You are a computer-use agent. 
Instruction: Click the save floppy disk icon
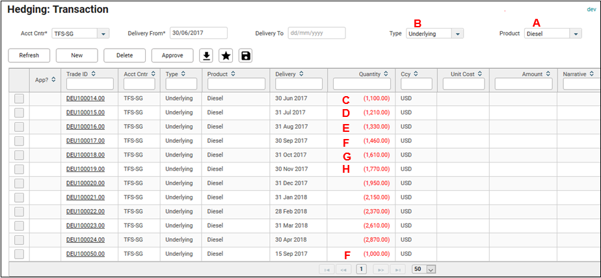point(245,56)
